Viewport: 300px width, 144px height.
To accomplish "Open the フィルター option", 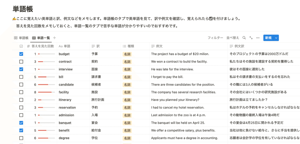I will [215, 38].
